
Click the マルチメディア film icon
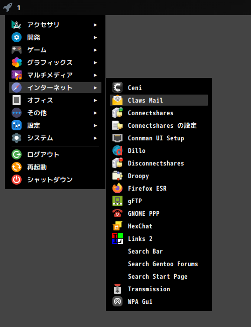[17, 75]
